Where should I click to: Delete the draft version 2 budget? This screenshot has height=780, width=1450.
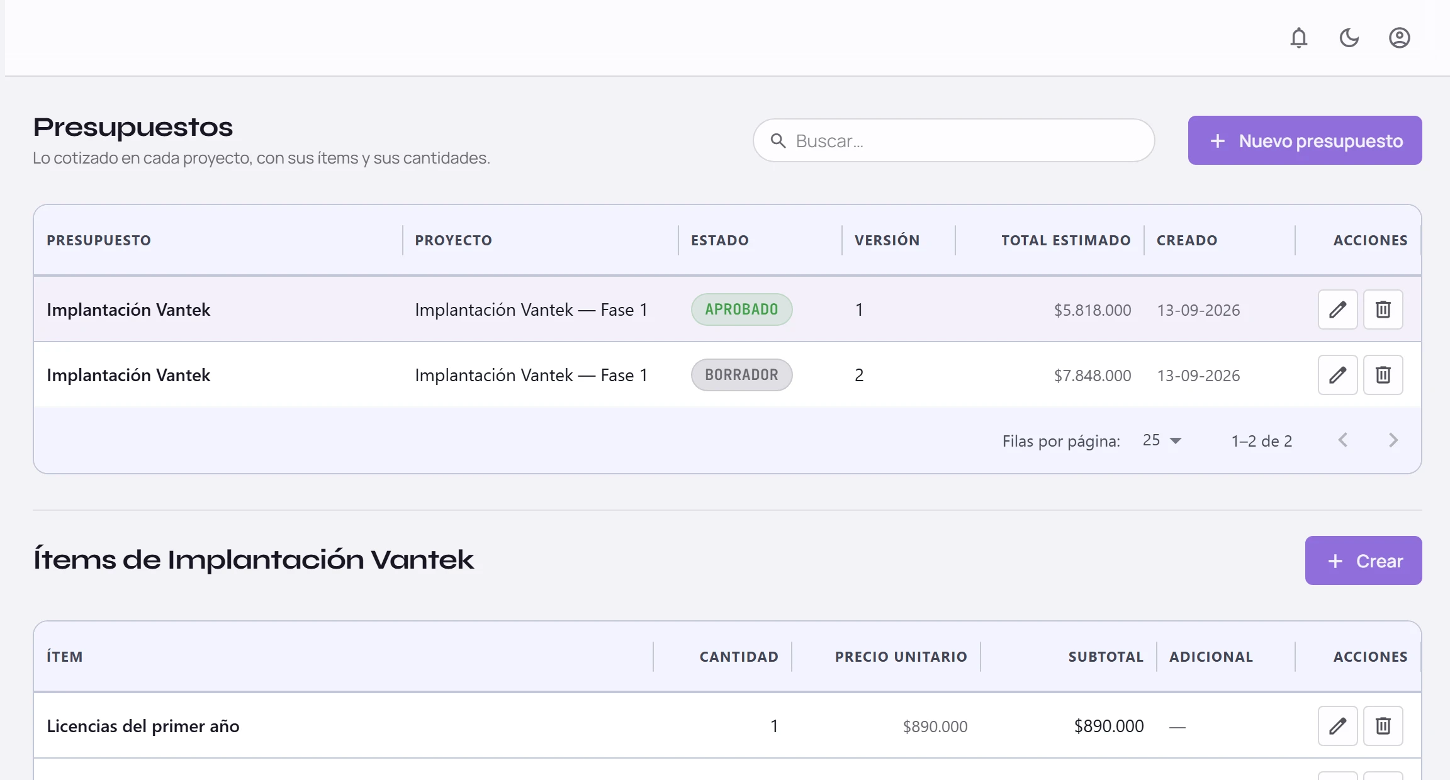coord(1383,375)
